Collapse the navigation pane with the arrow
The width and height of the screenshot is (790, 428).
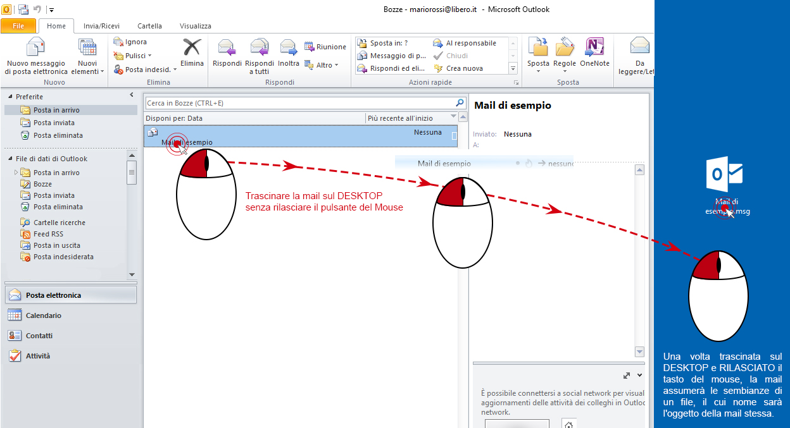point(132,95)
